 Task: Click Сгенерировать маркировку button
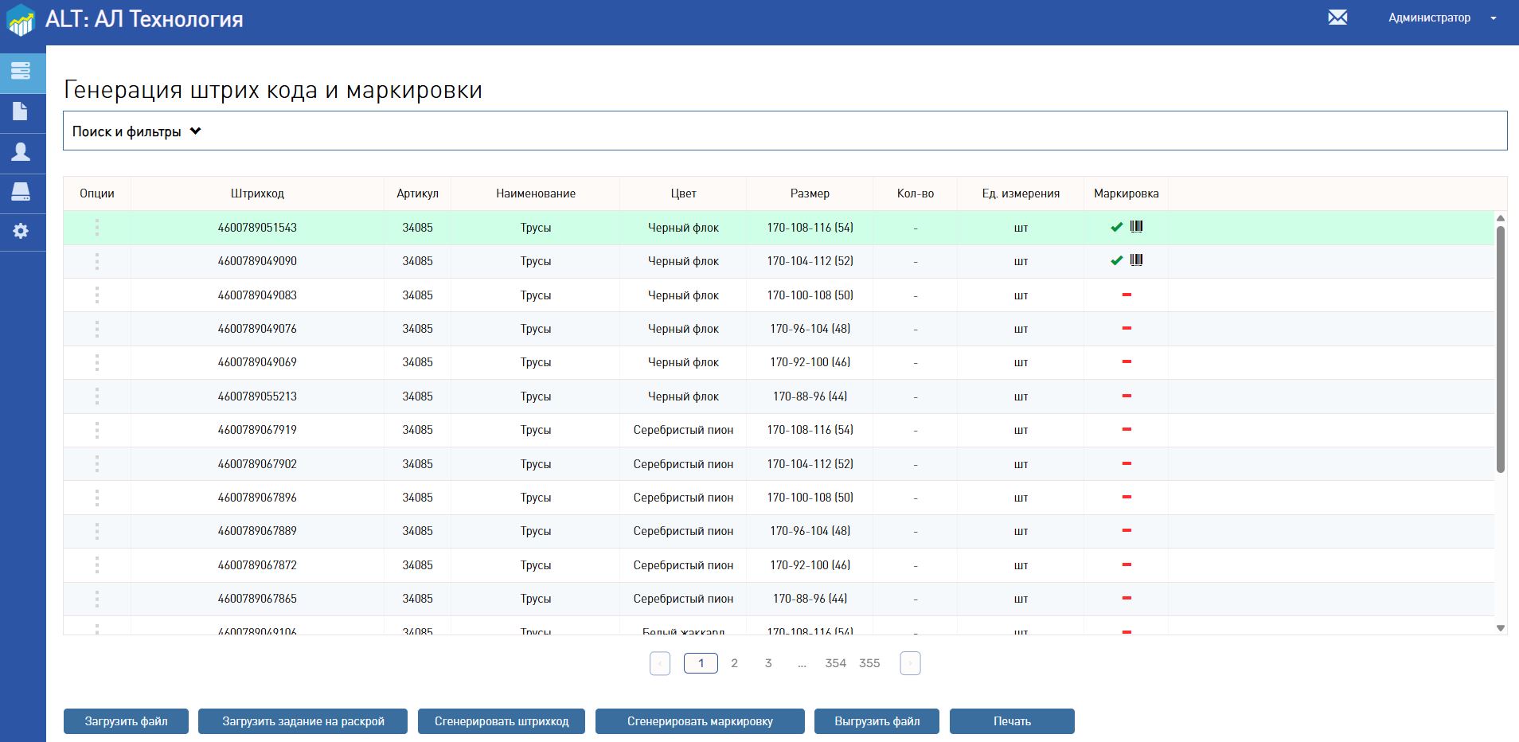click(700, 721)
